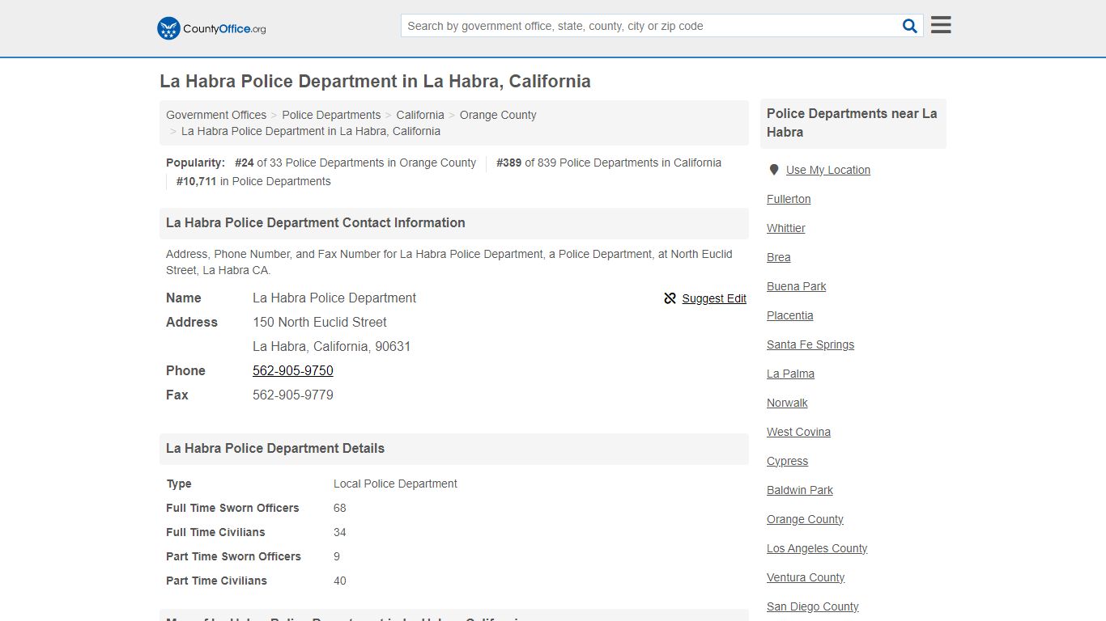Viewport: 1106px width, 621px height.
Task: Open Los Angeles County link
Action: pyautogui.click(x=817, y=548)
